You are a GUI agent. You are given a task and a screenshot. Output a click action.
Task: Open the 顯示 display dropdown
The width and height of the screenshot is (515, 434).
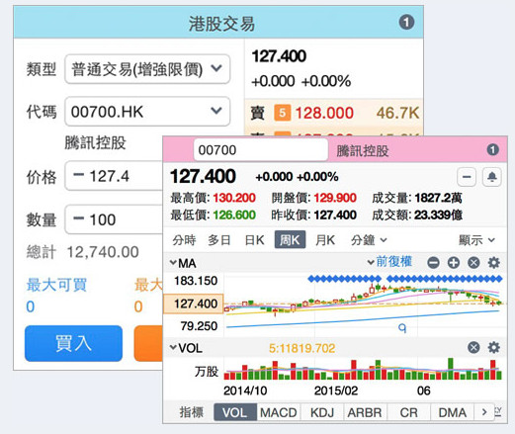(x=476, y=240)
